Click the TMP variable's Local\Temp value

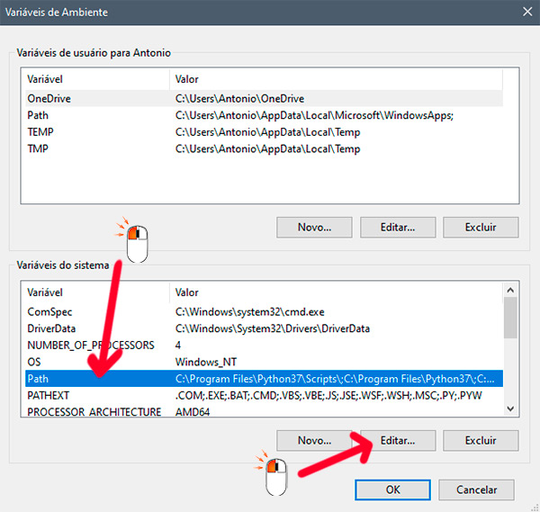click(x=267, y=148)
